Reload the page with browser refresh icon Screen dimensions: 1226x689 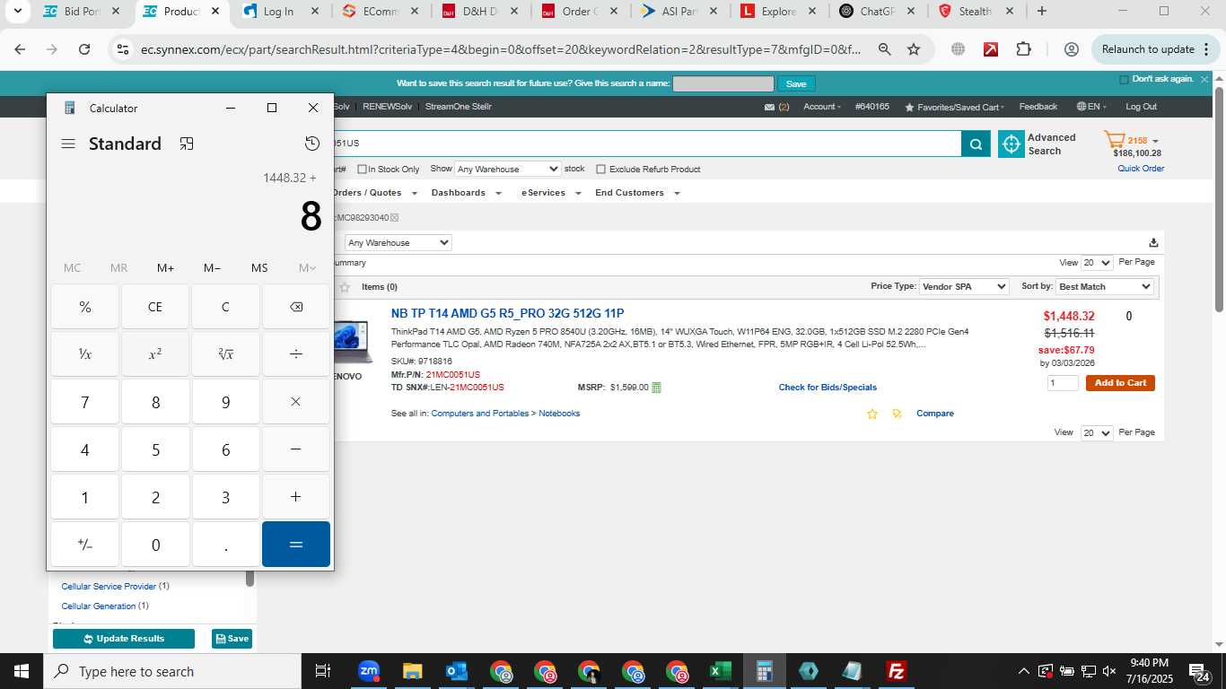(84, 49)
